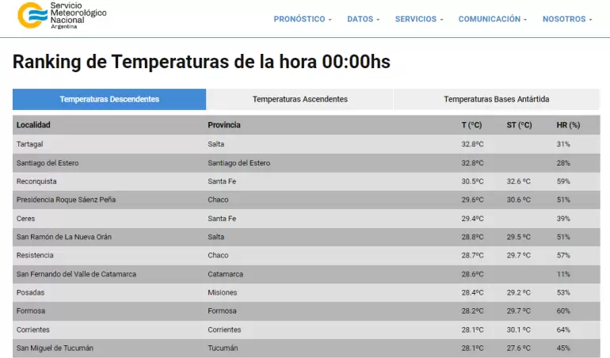This screenshot has width=610, height=358.
Task: Select the Ceres locality cell
Action: 25,219
